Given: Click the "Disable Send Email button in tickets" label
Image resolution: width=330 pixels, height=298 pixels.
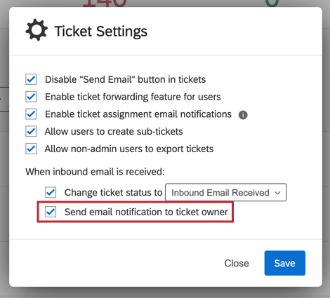Looking at the screenshot, I should tap(125, 79).
